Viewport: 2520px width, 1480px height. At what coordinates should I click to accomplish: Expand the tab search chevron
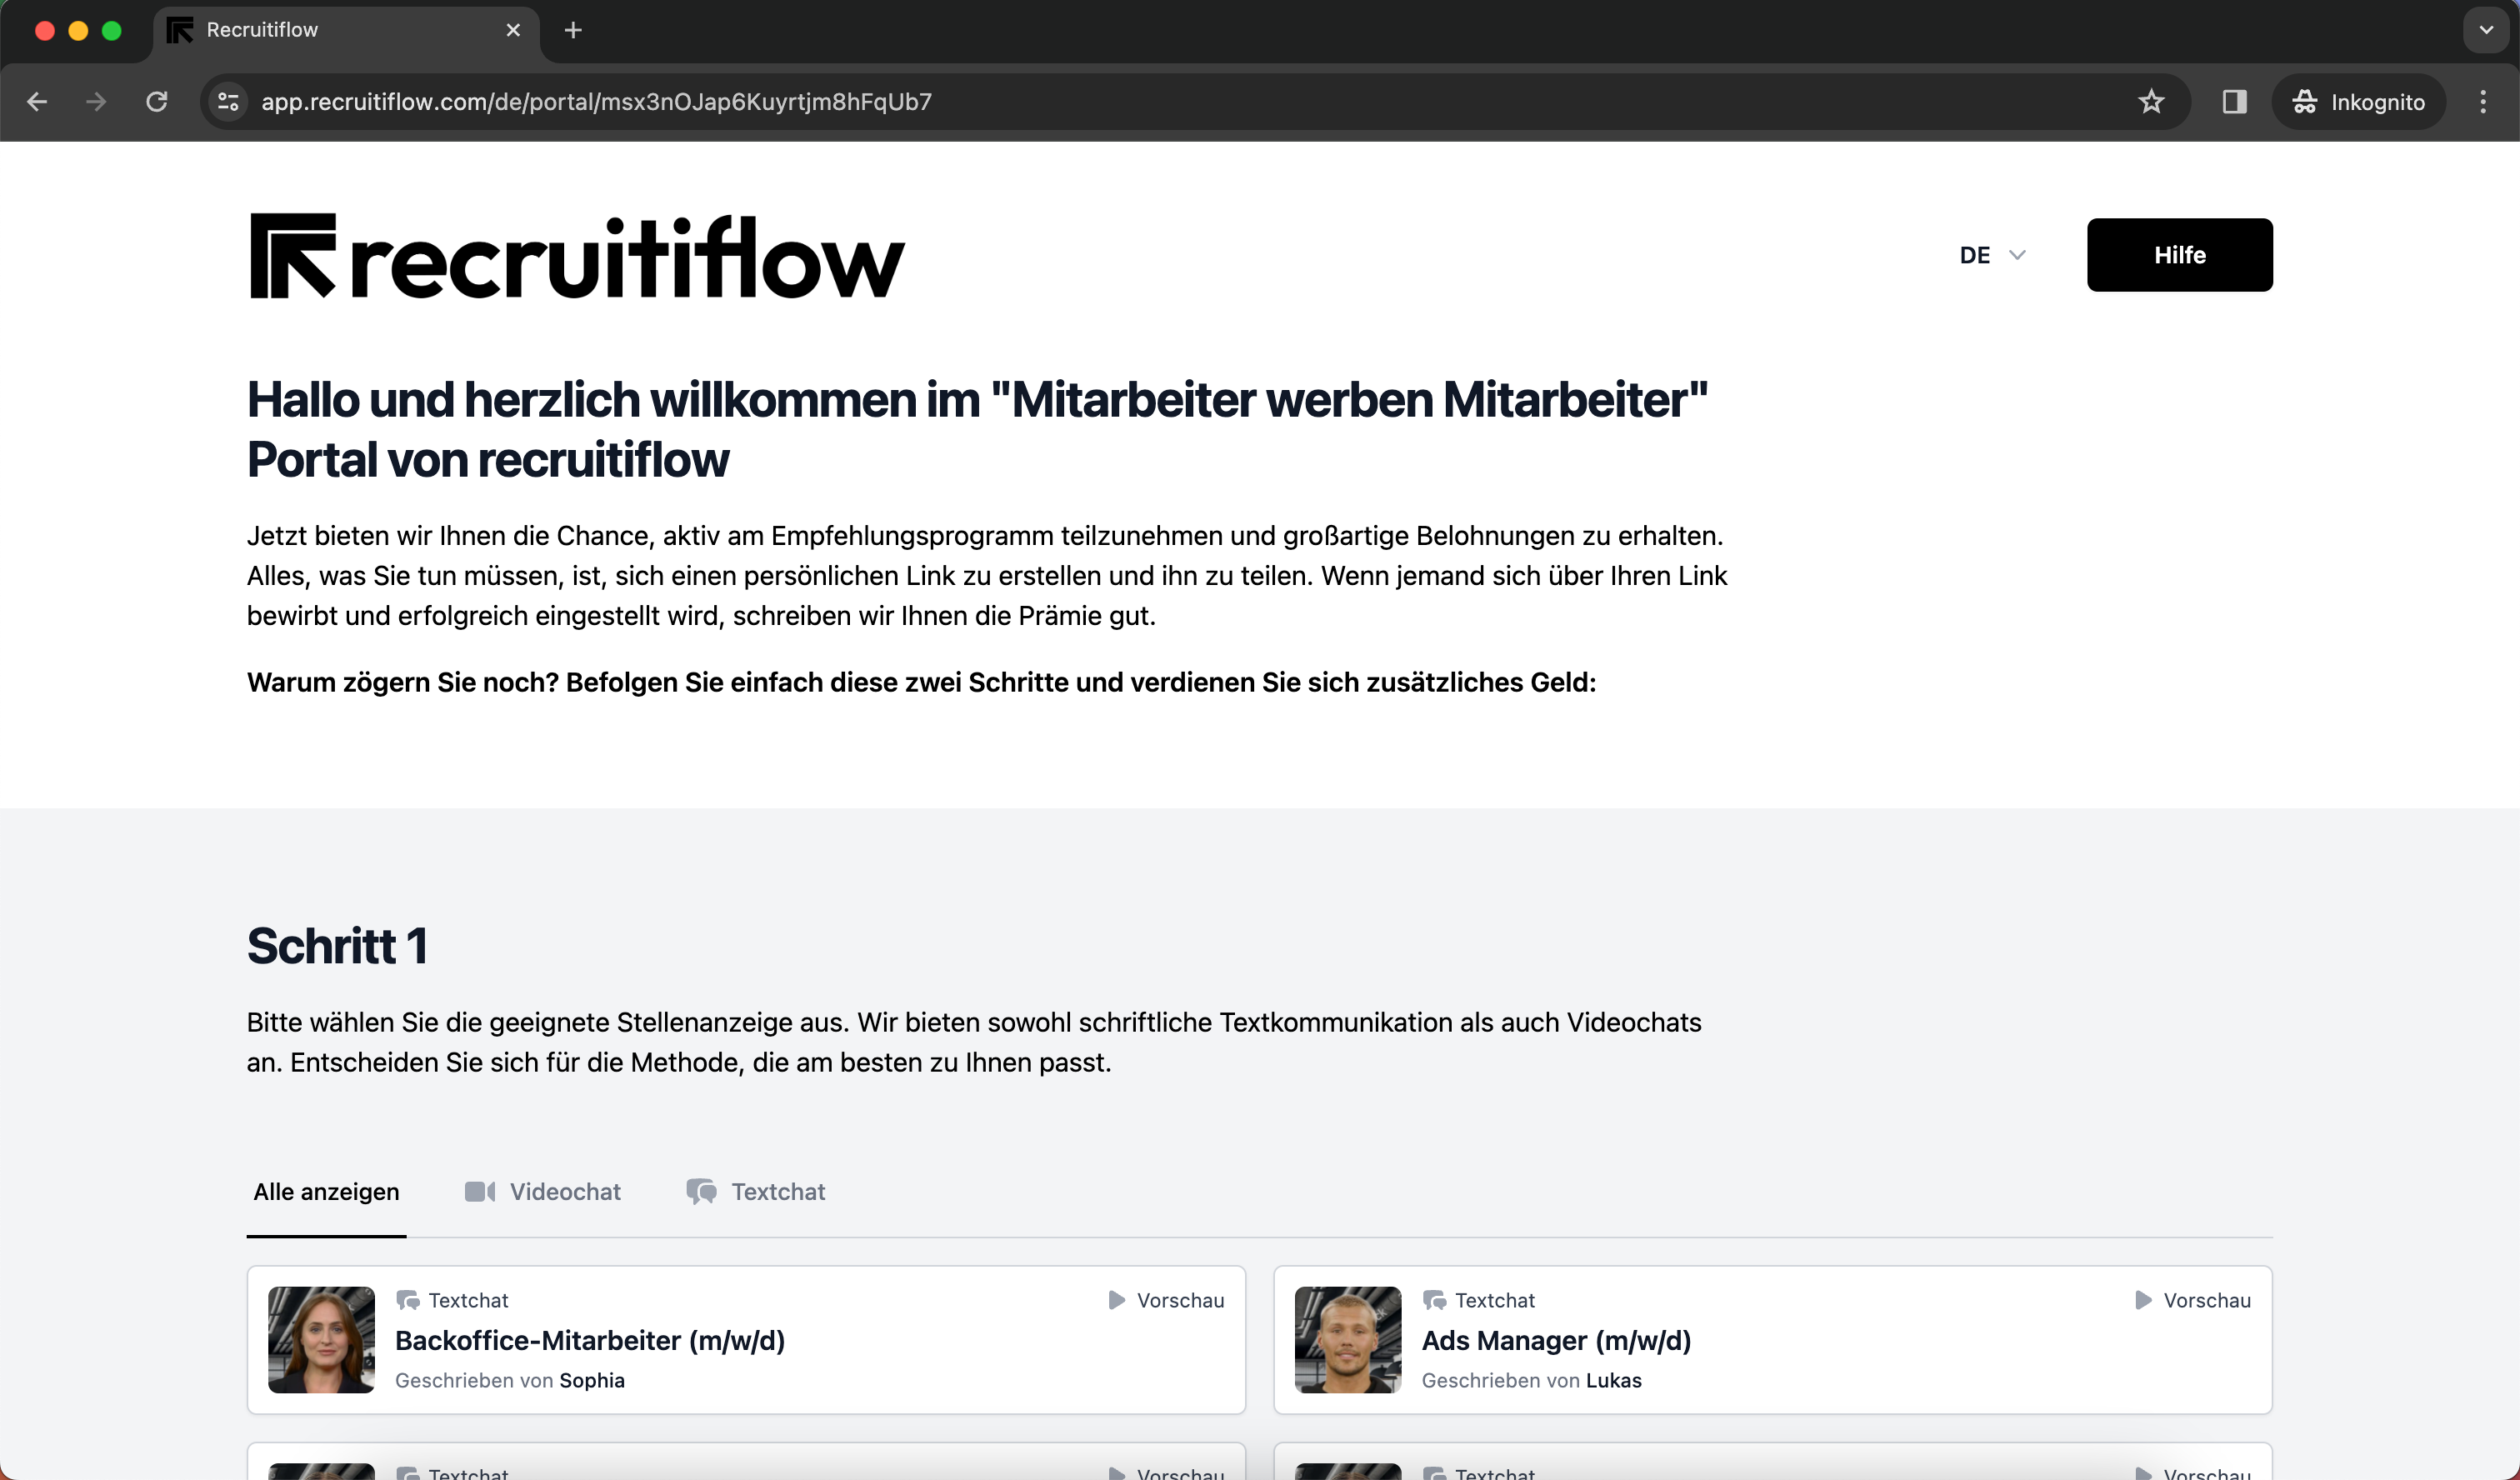point(2485,30)
